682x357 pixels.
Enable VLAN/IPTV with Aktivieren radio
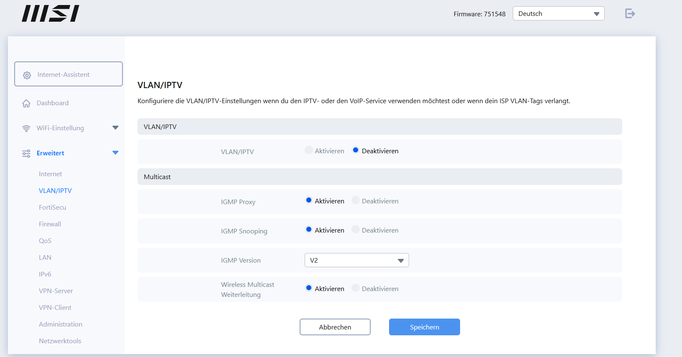[309, 150]
